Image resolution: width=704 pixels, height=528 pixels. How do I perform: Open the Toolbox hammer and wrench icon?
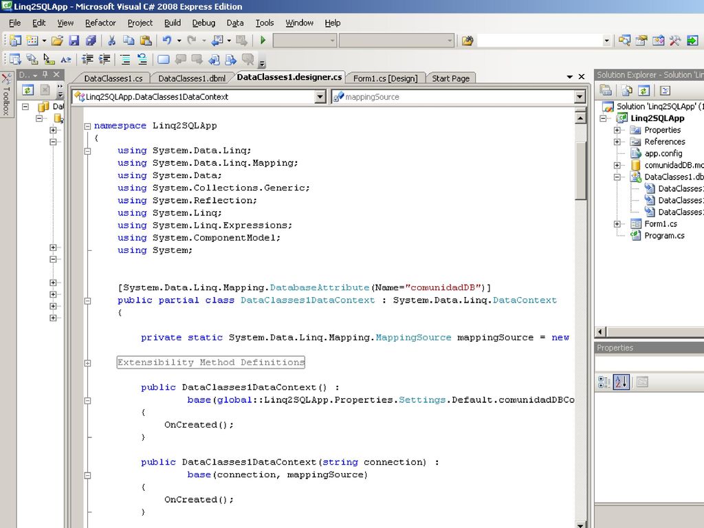675,41
